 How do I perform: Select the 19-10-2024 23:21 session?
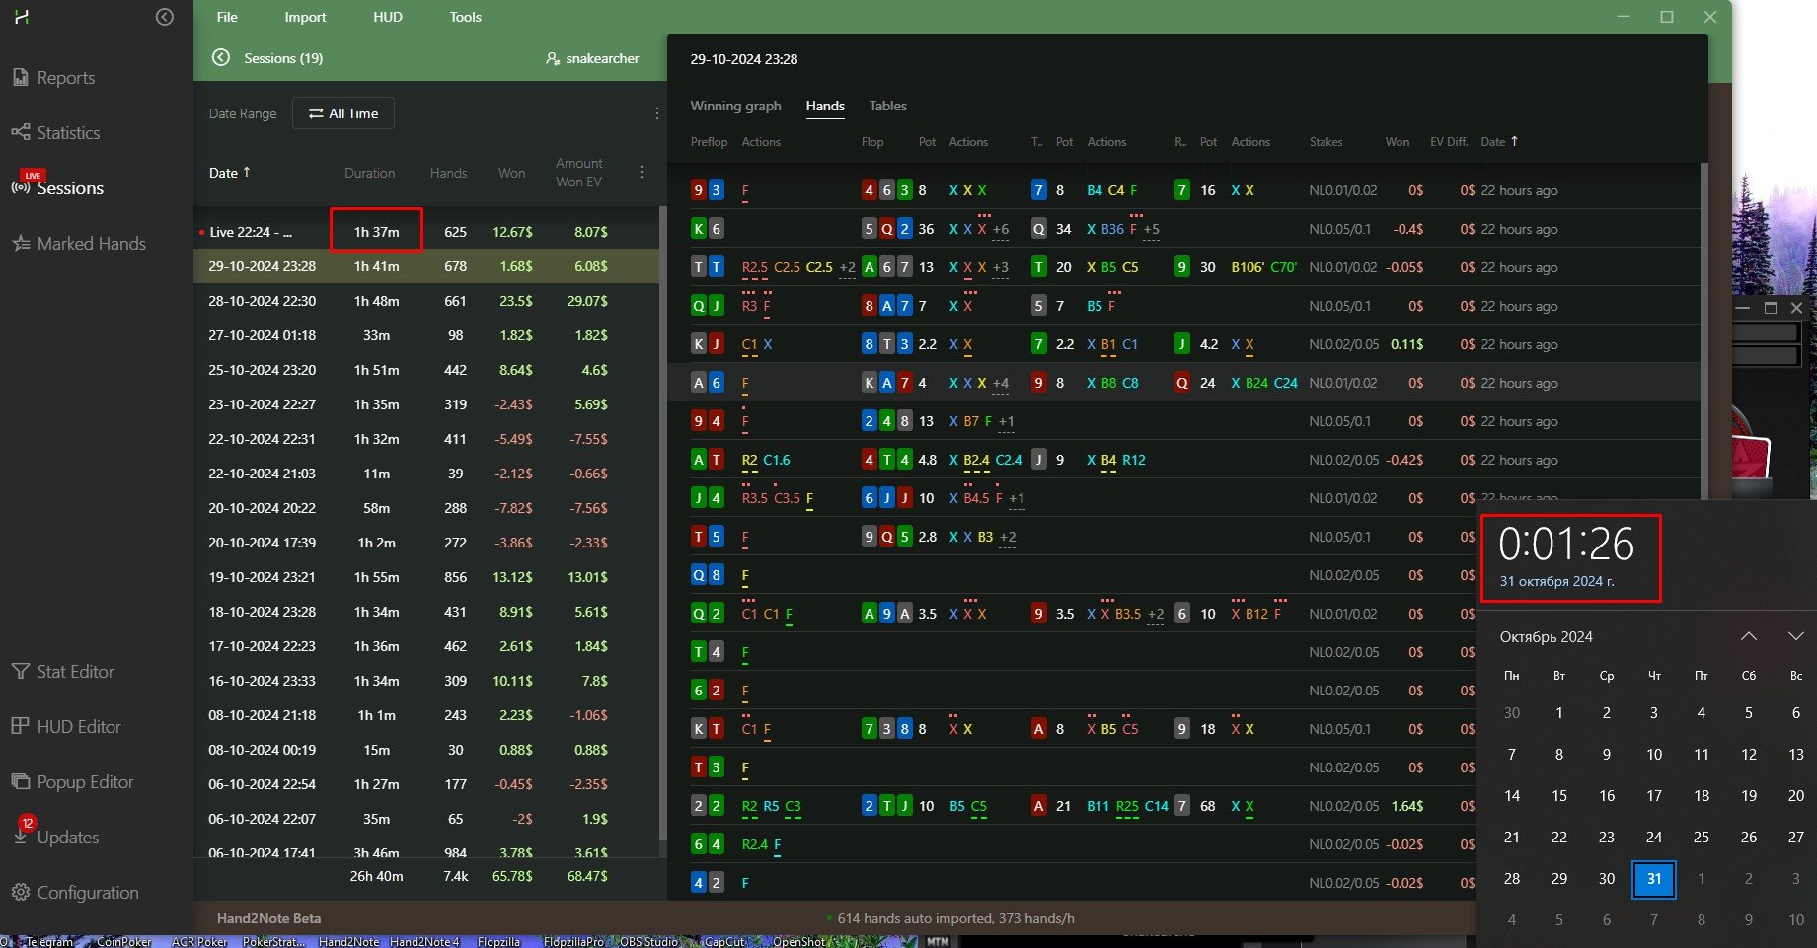426,577
